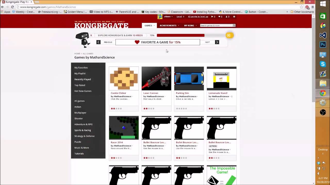Open the messages envelope icon
This screenshot has width=330, height=185.
pos(234,17)
